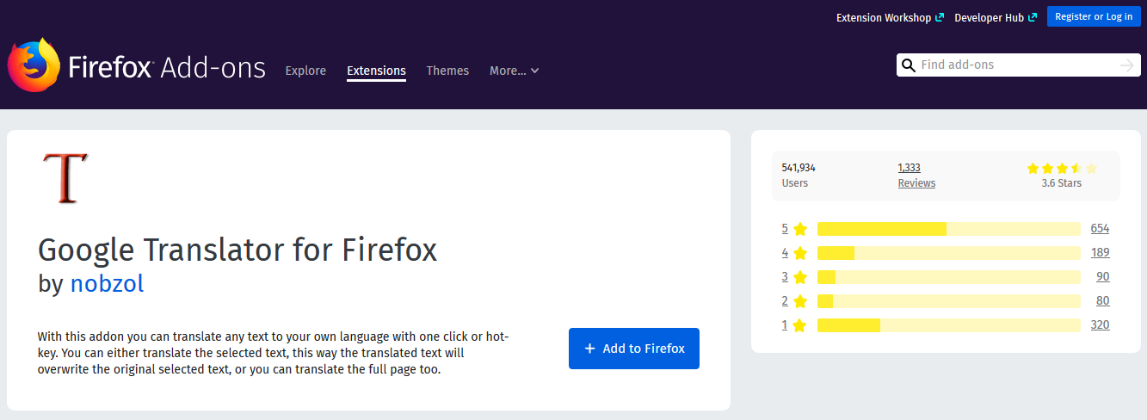Click the search magnifier icon
This screenshot has width=1147, height=420.
click(x=908, y=65)
